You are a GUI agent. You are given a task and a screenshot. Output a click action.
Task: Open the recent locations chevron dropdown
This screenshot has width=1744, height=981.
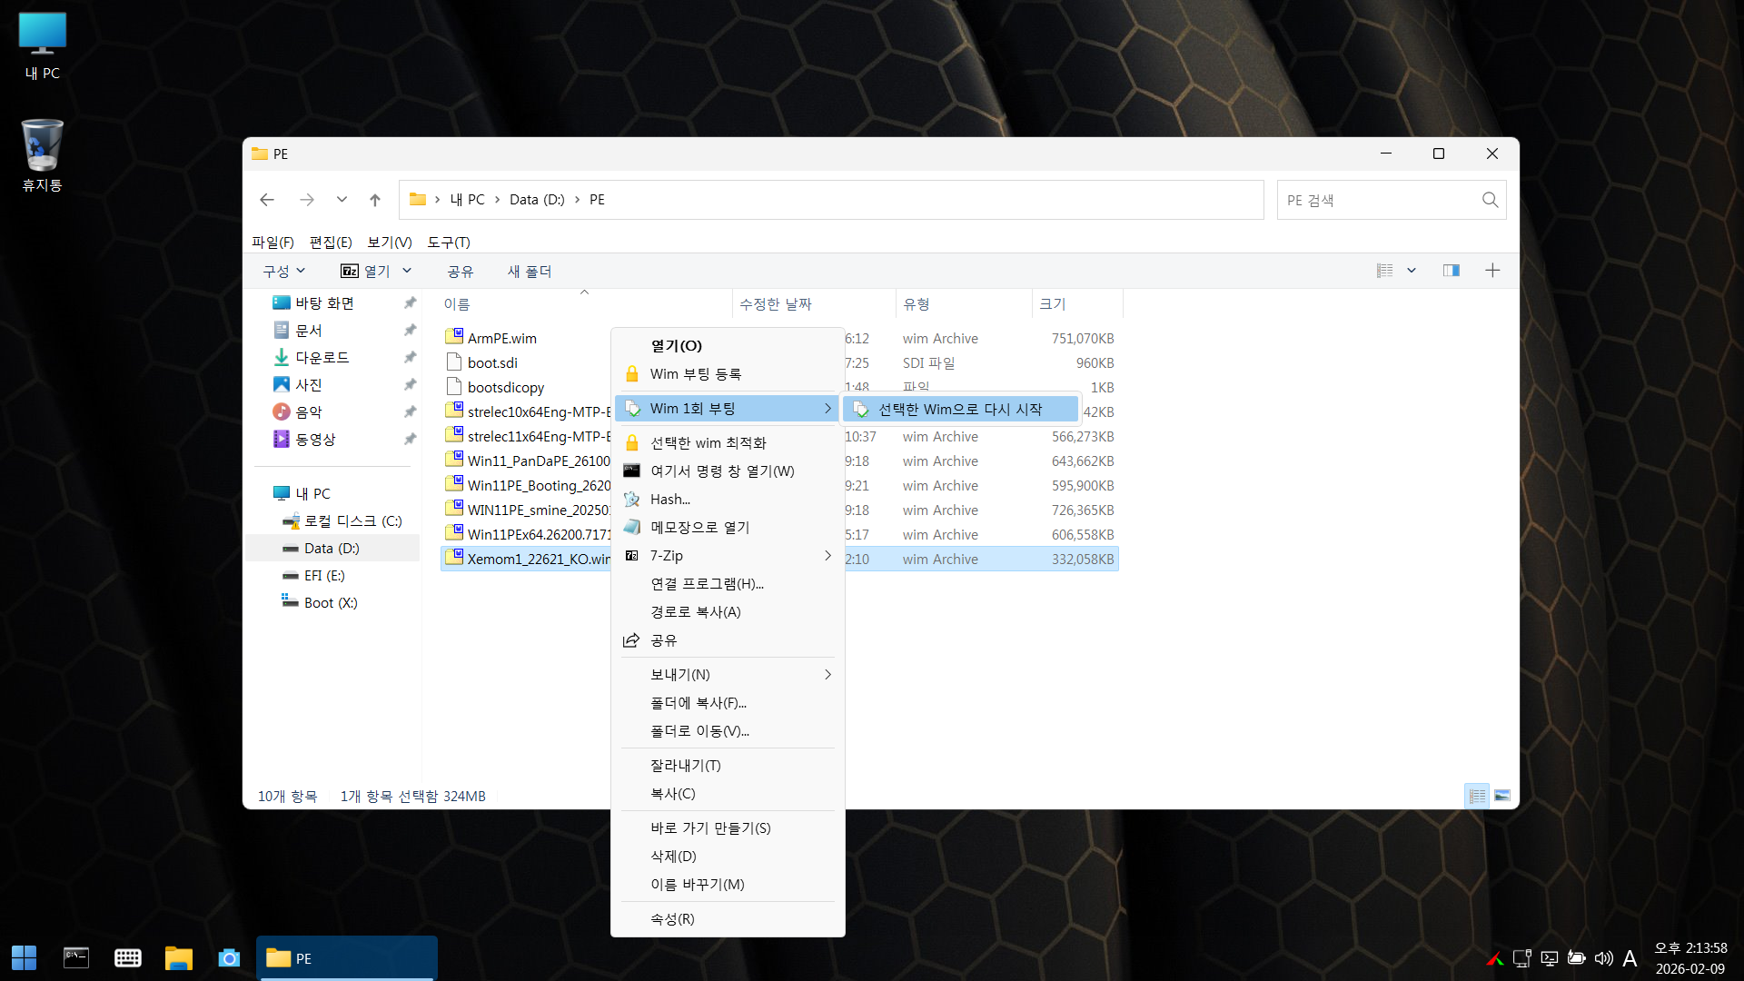coord(342,200)
